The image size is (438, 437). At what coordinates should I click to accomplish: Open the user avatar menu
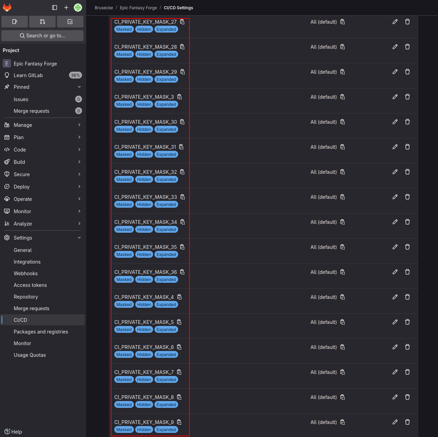(x=78, y=8)
